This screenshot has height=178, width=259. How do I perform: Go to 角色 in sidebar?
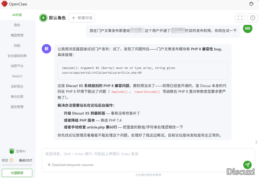tap(17, 25)
